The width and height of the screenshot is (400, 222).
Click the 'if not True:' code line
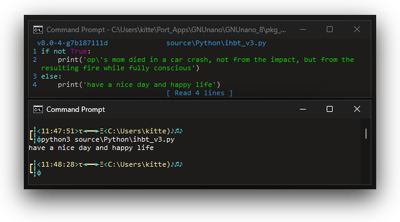(x=66, y=51)
